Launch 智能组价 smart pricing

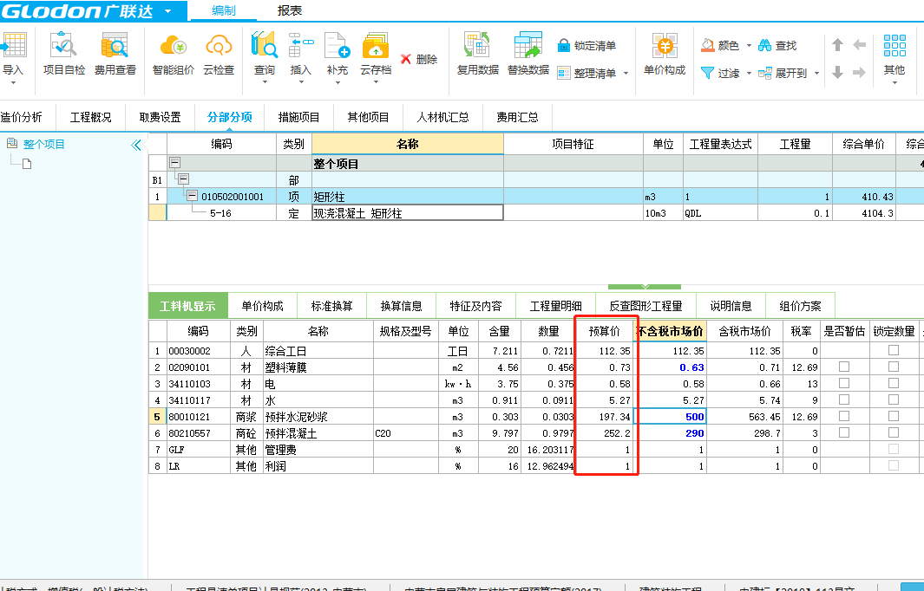[174, 54]
